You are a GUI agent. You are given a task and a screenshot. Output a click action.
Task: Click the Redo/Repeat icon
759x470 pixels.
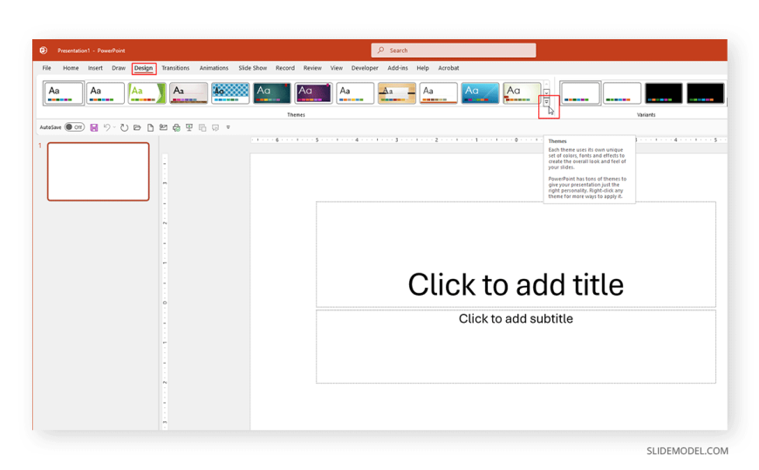[x=125, y=127]
